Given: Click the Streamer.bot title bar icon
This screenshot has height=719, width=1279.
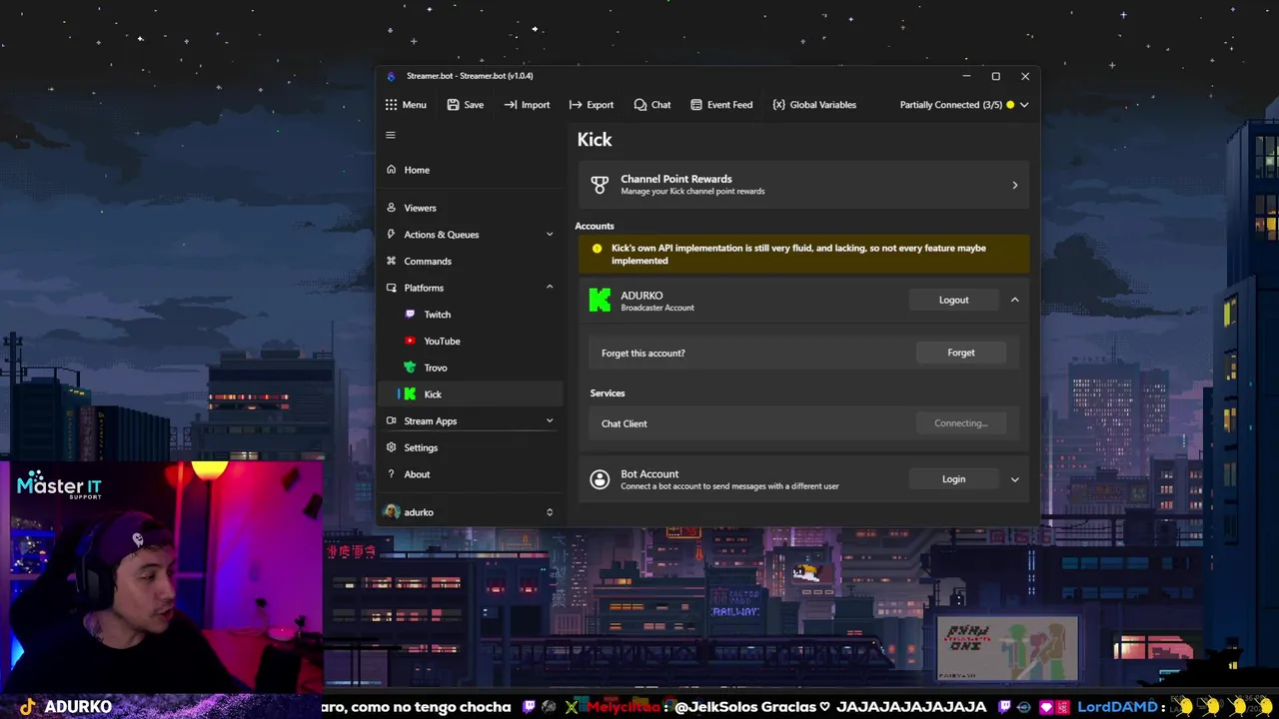Looking at the screenshot, I should click(391, 76).
